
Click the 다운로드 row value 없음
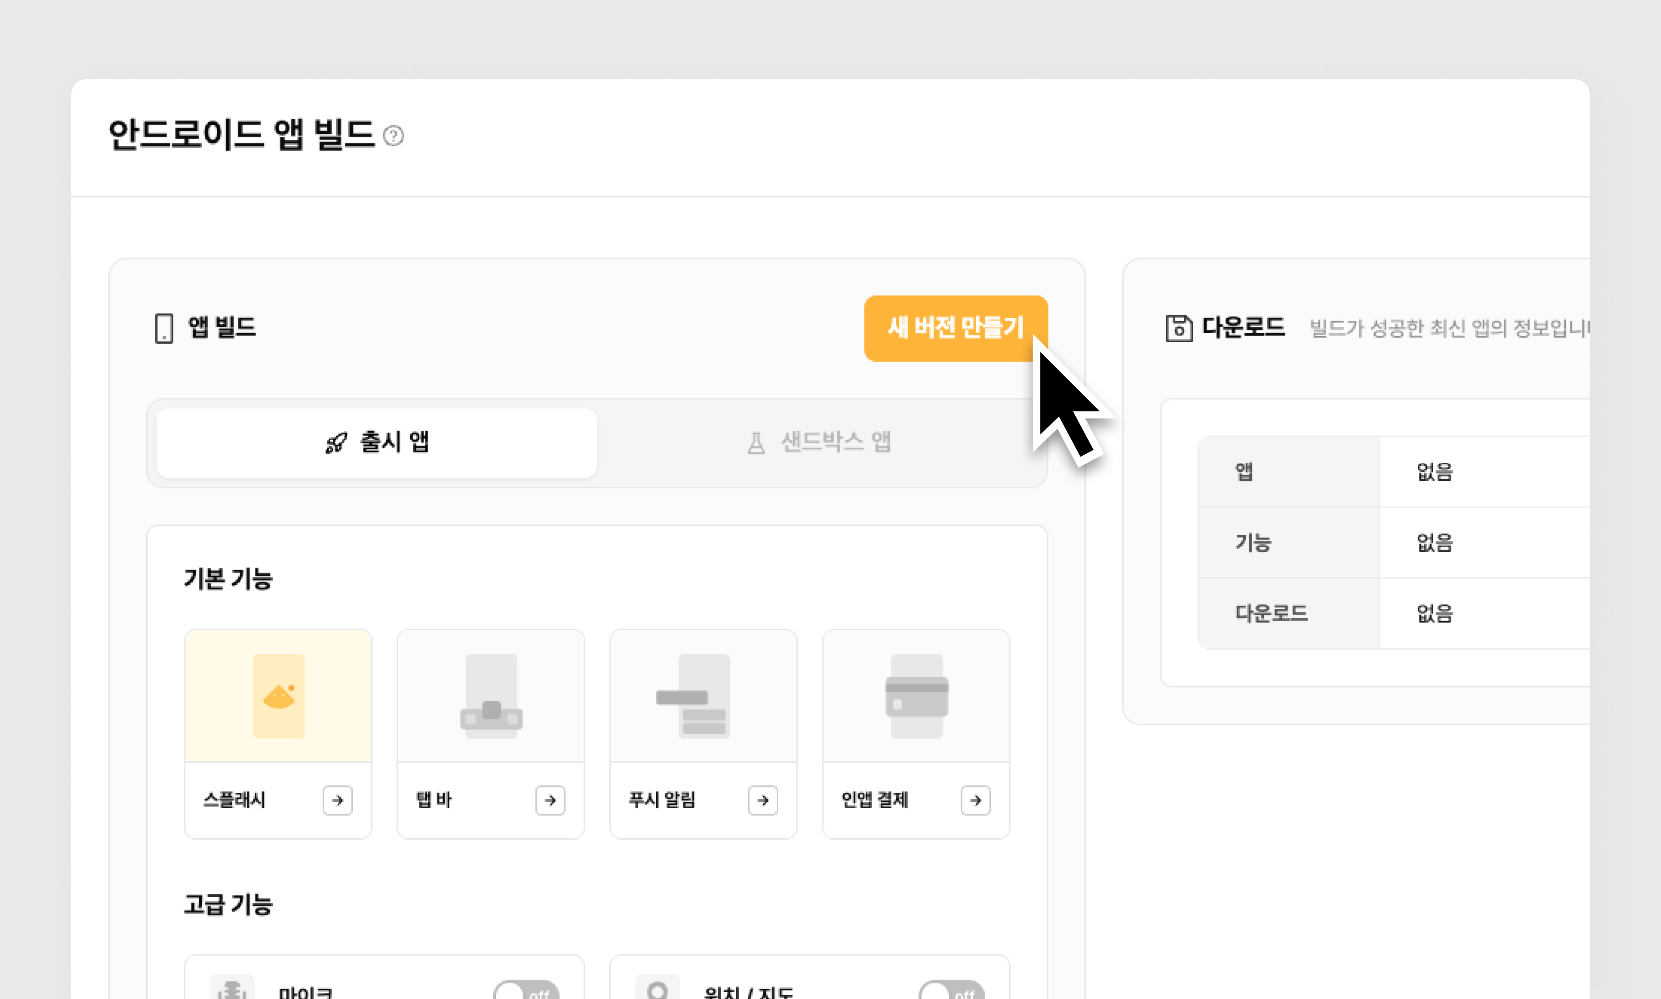pyautogui.click(x=1435, y=613)
